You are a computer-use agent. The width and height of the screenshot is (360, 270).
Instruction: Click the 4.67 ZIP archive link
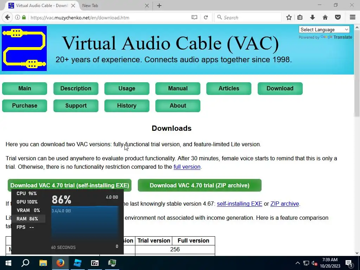point(284,204)
